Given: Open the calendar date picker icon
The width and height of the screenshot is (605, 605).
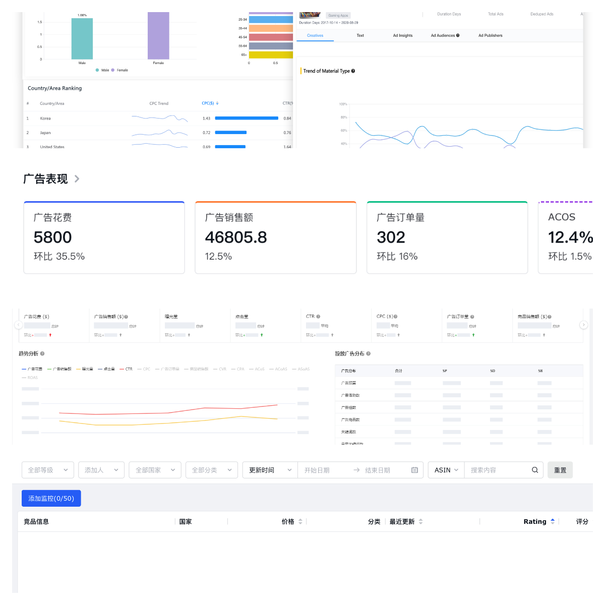Looking at the screenshot, I should coord(414,470).
